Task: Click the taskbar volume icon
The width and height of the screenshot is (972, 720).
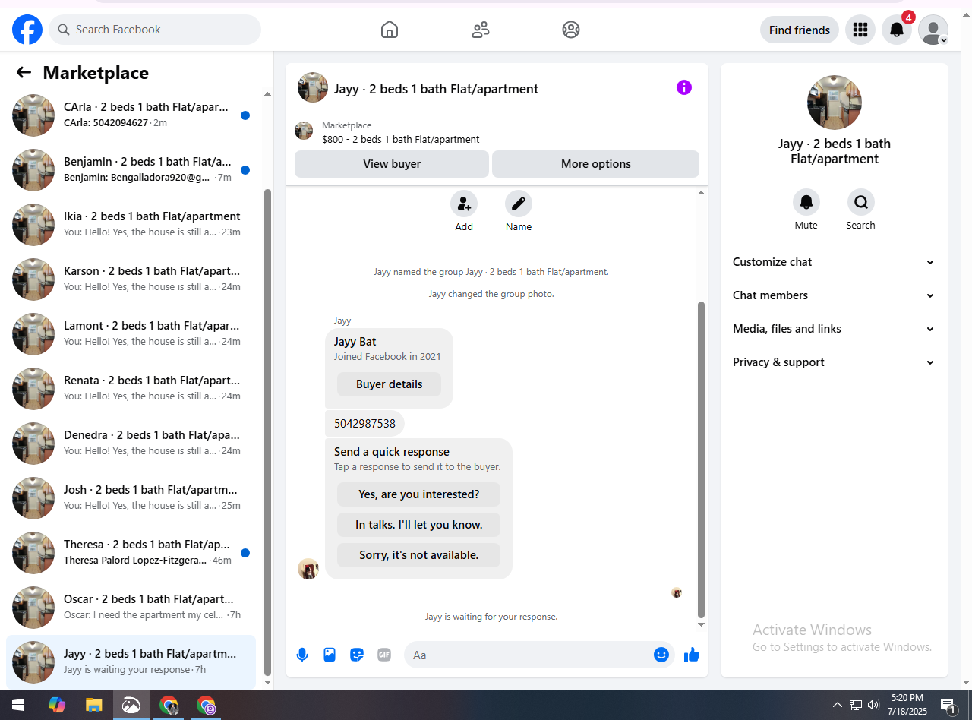Action: click(873, 705)
